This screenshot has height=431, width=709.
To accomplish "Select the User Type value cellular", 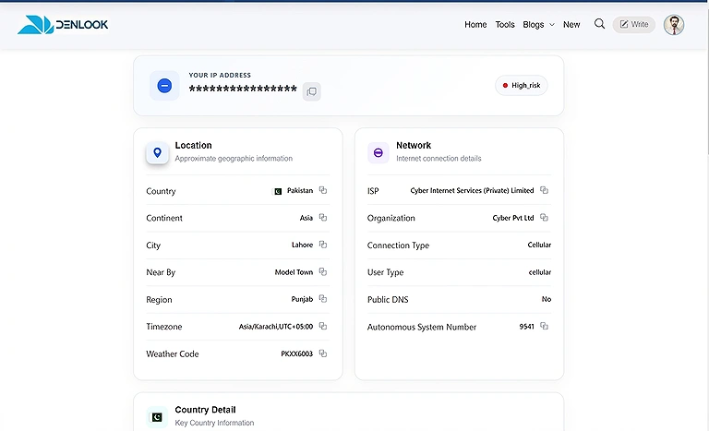I will [540, 272].
